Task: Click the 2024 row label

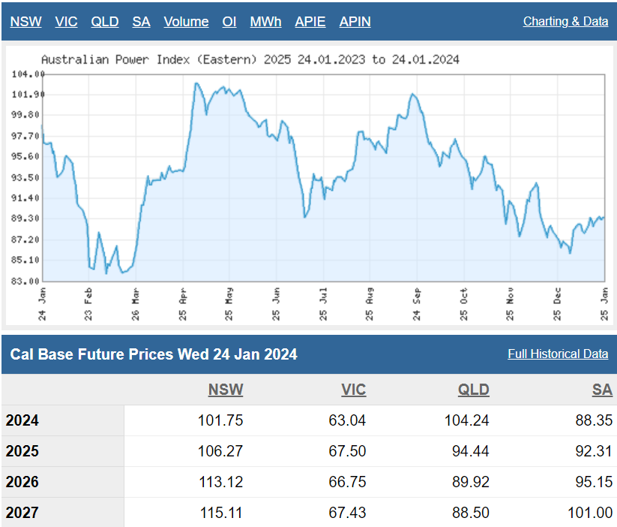Action: point(22,421)
